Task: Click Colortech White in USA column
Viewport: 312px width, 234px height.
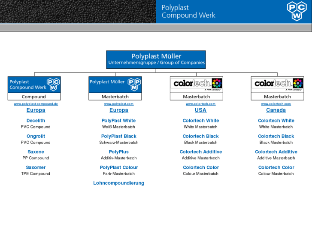Action: tap(201, 121)
